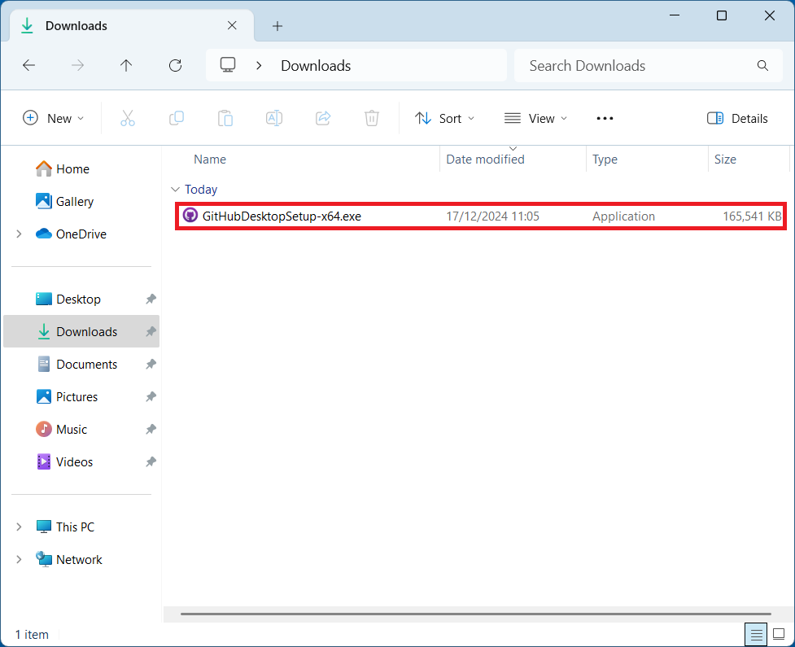Open the View dropdown menu

535,118
